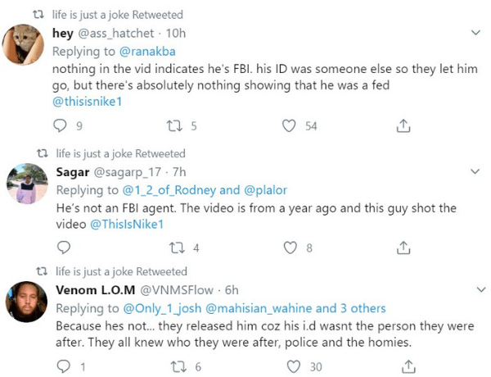
Task: Reply to Sagar's tweet
Action: pyautogui.click(x=64, y=248)
